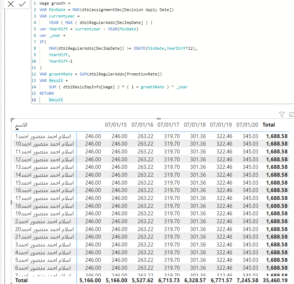Image resolution: width=294 pixels, height=284 pixels.
Task: Select row name اسلام احمد منصور احمد6
Action: tap(43, 268)
